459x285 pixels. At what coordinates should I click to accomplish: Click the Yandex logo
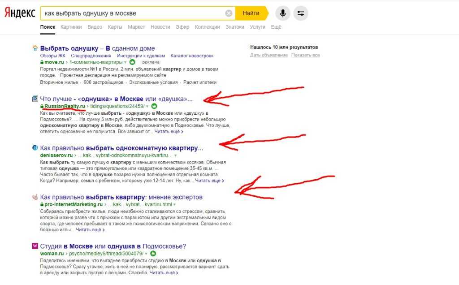tap(20, 13)
